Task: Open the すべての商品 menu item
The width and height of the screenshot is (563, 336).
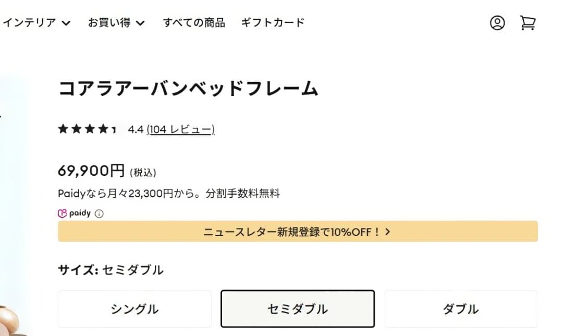Action: (194, 23)
